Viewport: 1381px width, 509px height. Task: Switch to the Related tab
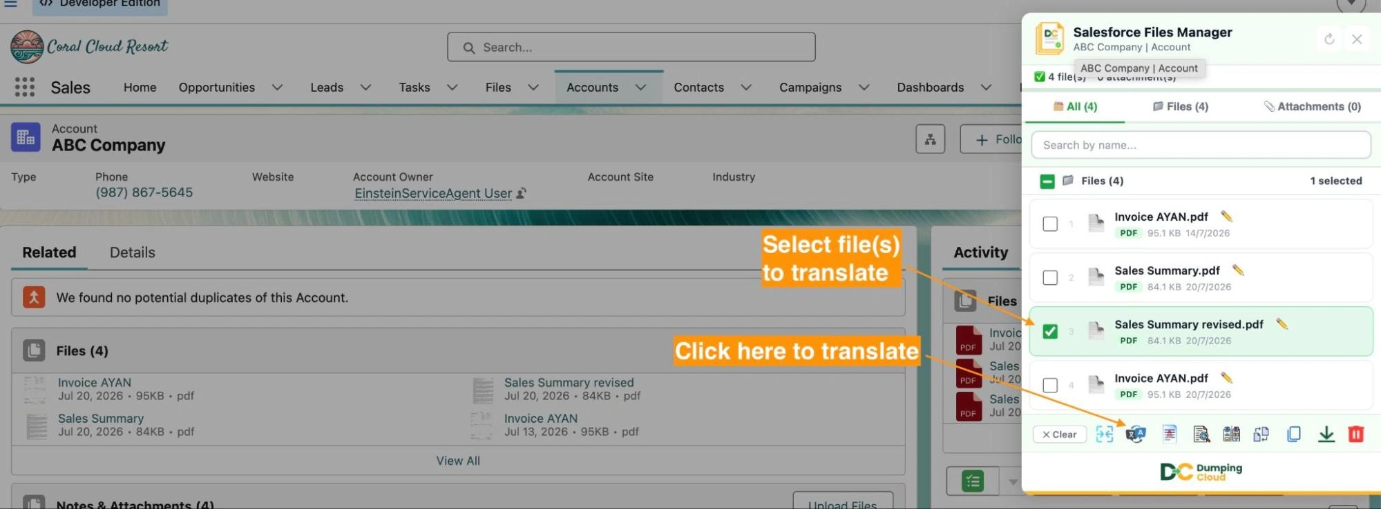coord(49,252)
